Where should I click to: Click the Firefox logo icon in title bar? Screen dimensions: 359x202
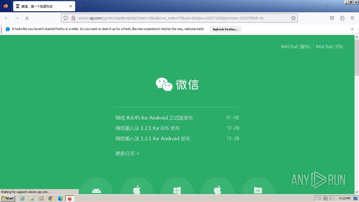(x=6, y=6)
